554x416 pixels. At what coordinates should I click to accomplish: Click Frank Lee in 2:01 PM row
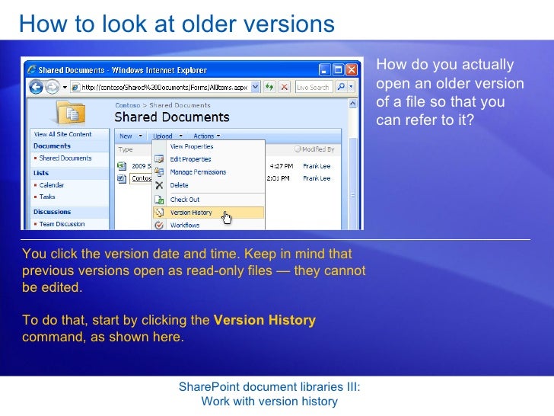[x=317, y=178]
